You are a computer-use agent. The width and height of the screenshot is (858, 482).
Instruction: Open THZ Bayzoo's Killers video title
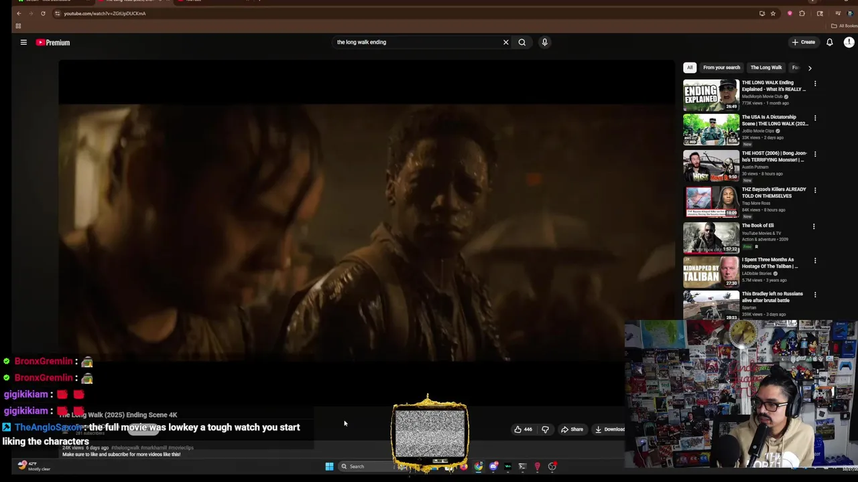[x=774, y=193]
